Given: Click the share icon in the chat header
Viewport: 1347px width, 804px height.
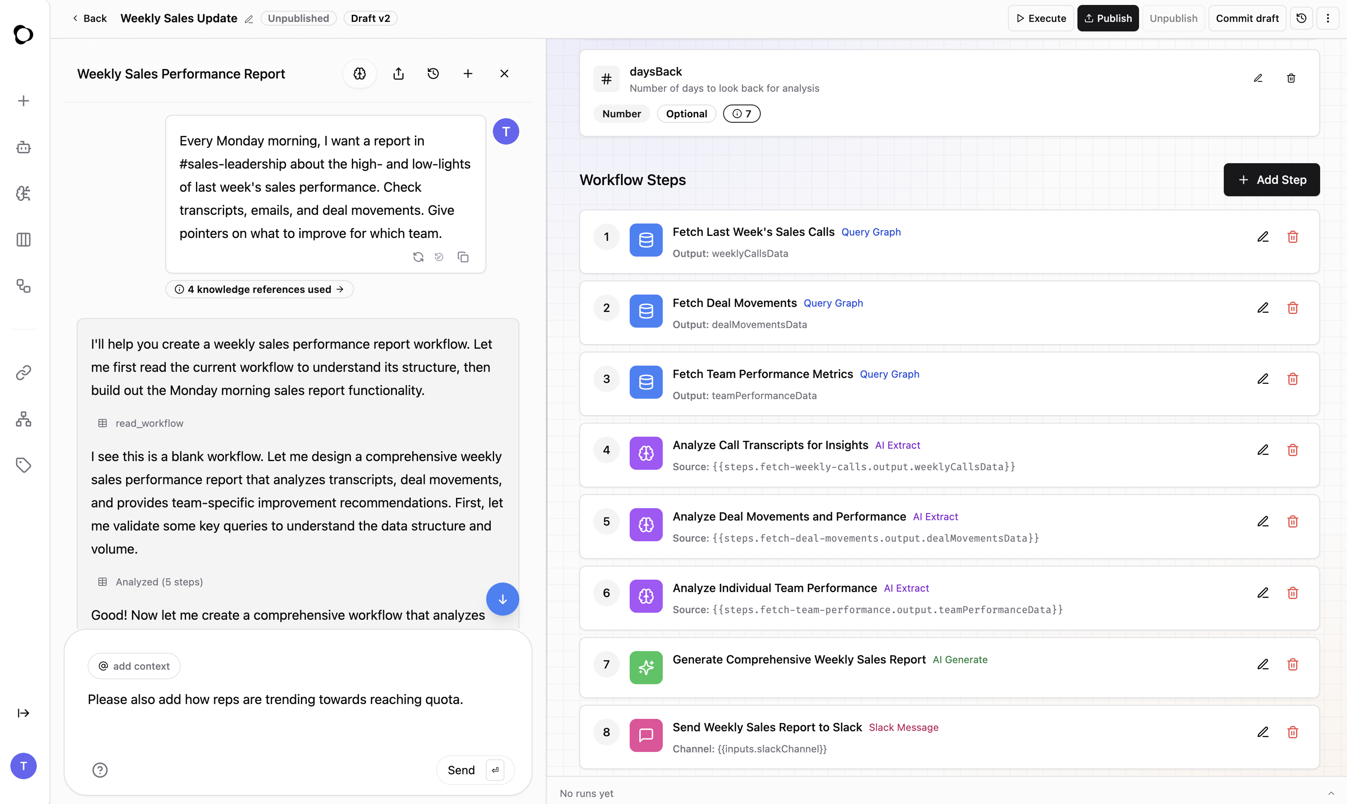Looking at the screenshot, I should [x=399, y=74].
